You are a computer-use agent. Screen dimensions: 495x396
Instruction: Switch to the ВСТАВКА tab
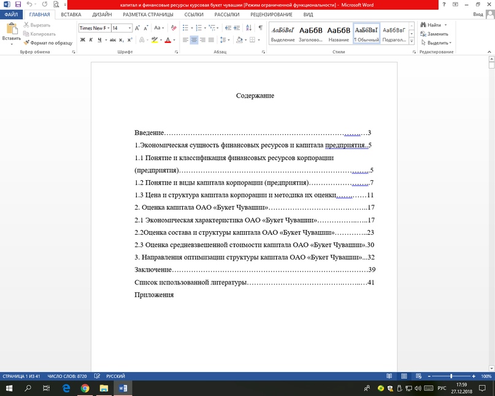coord(71,15)
